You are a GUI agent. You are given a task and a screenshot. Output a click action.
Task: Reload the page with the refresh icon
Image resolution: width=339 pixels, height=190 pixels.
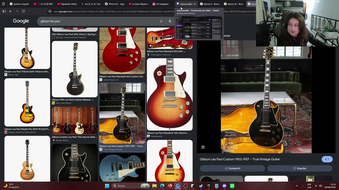pos(23,11)
